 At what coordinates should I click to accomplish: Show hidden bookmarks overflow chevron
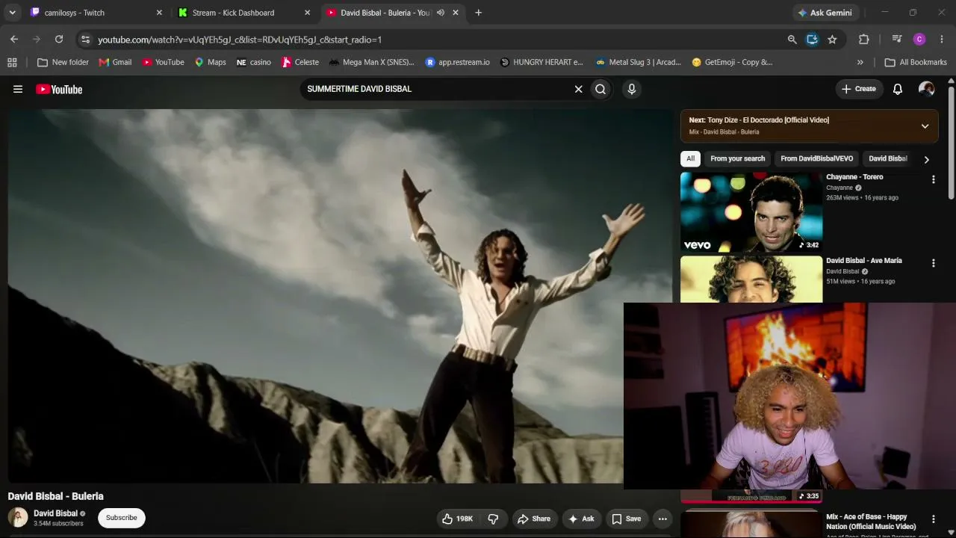click(x=860, y=62)
